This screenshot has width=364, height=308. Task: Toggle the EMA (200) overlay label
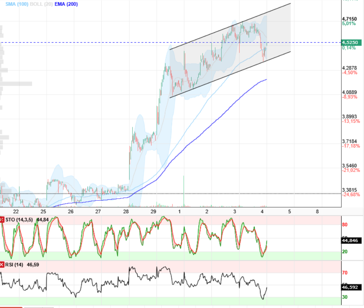[66, 4]
